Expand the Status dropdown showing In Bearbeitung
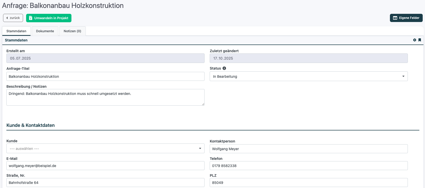 click(309, 76)
